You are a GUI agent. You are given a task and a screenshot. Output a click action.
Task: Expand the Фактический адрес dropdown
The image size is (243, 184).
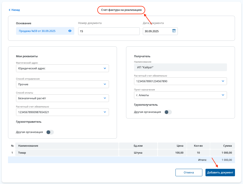(x=105, y=68)
